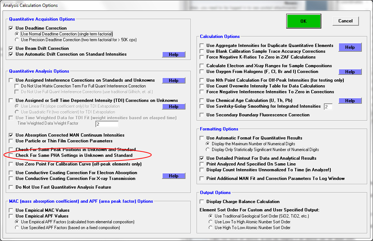
Task: Select Use Specified APF Factors radio button
Action: click(x=17, y=228)
